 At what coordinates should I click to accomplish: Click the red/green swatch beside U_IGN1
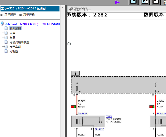pyautogui.click(x=73, y=106)
